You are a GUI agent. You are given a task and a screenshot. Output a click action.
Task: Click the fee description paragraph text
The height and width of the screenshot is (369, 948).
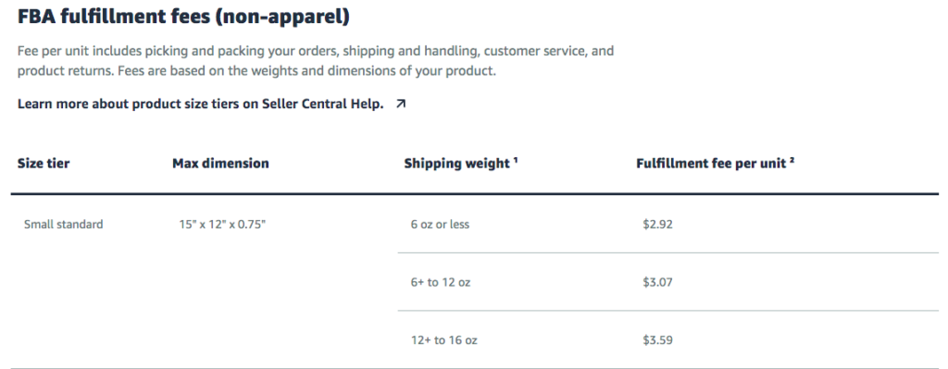(316, 61)
